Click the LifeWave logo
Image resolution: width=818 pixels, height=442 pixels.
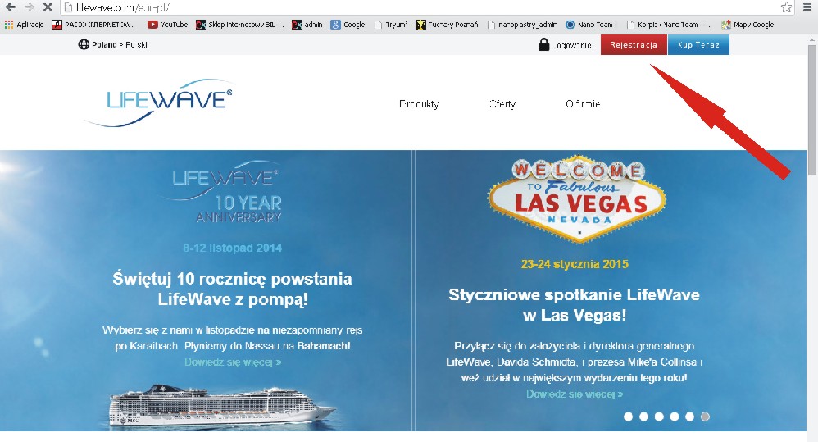pos(159,103)
